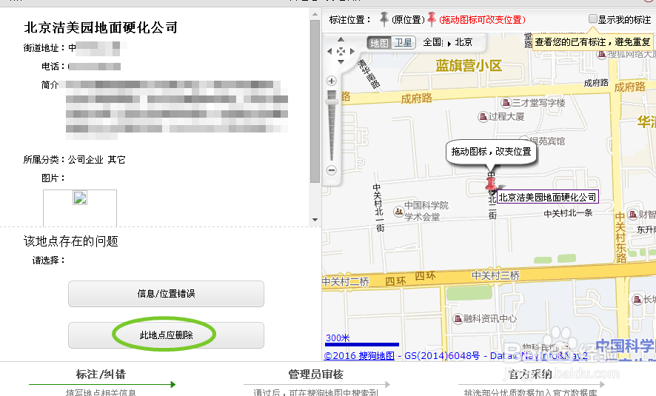Select the 官方采纳 step

point(529,375)
